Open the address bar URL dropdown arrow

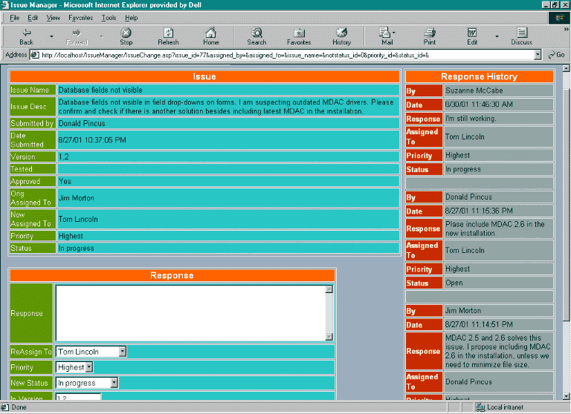(538, 55)
